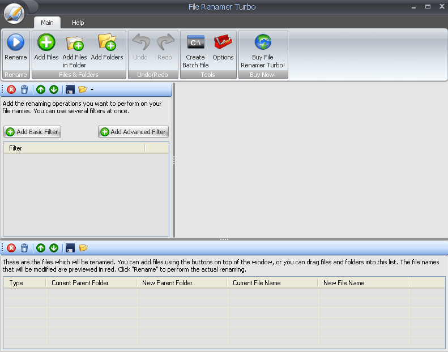Image resolution: width=448 pixels, height=352 pixels.
Task: Sort by the Type column header
Action: click(25, 283)
